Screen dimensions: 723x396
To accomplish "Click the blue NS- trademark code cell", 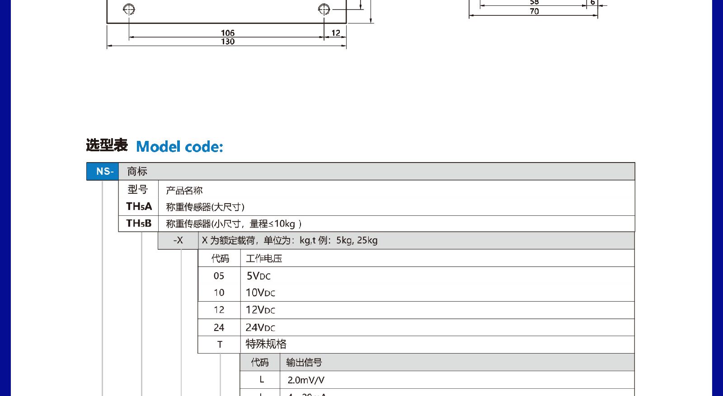I will (x=103, y=172).
